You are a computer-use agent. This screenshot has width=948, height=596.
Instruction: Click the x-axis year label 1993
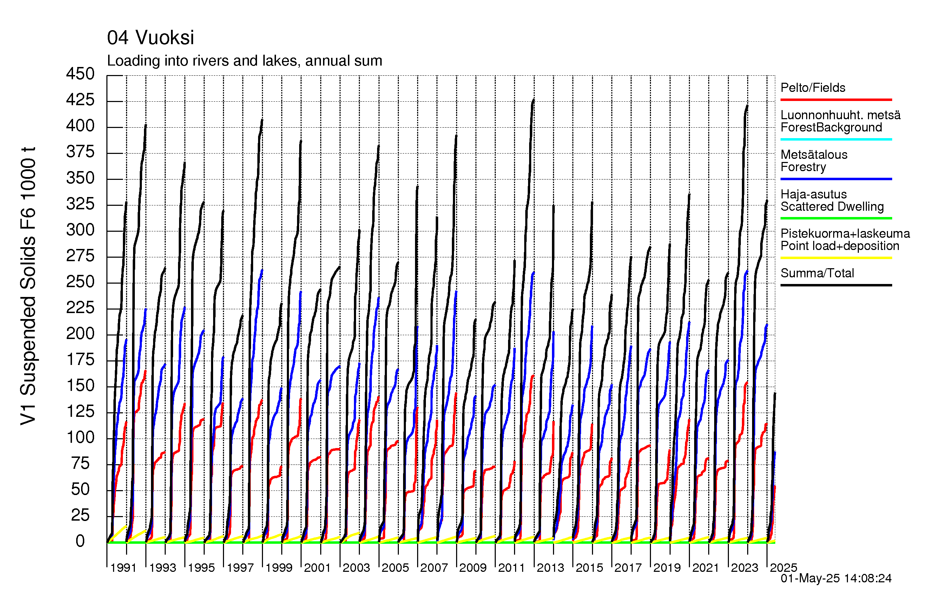pyautogui.click(x=163, y=568)
